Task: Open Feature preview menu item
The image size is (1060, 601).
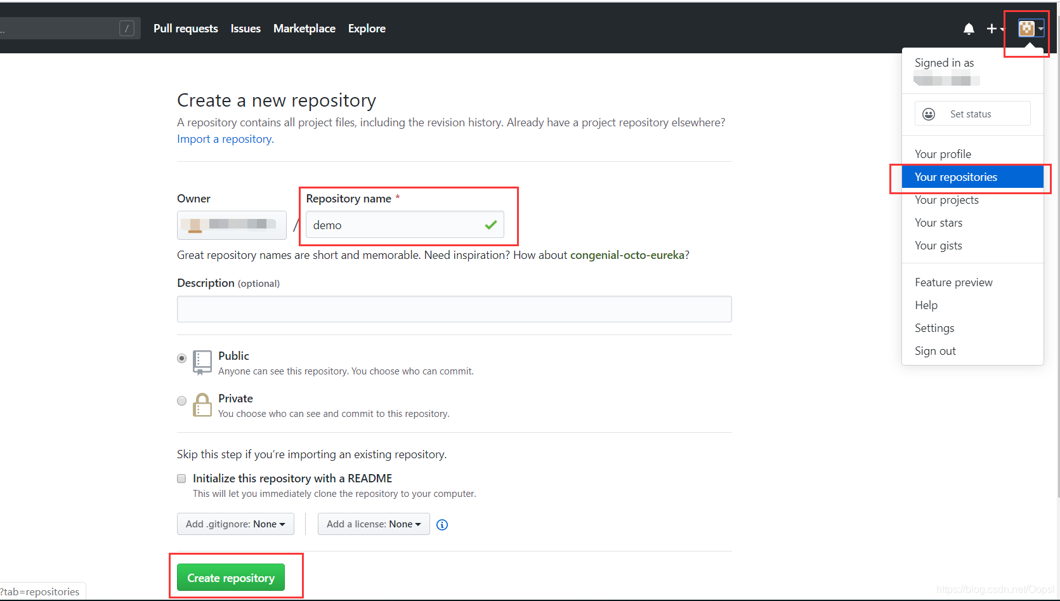Action: click(x=972, y=282)
